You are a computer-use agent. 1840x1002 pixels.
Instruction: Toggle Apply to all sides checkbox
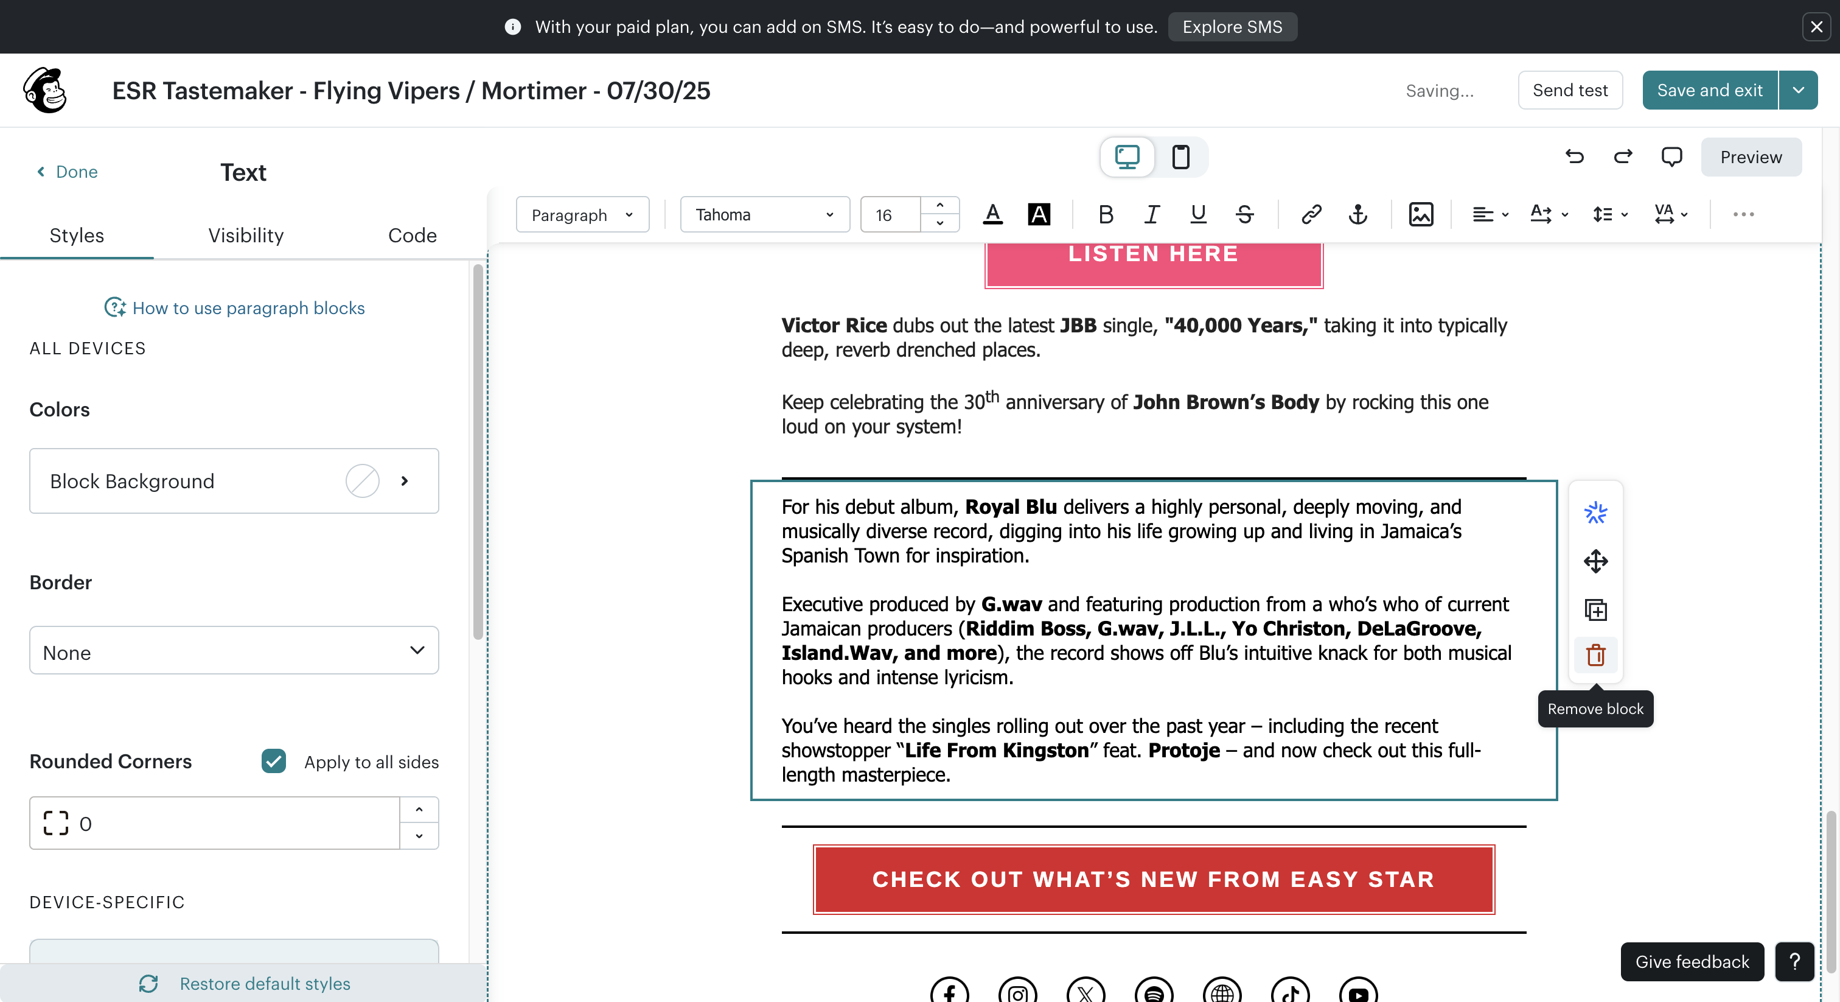click(x=274, y=761)
